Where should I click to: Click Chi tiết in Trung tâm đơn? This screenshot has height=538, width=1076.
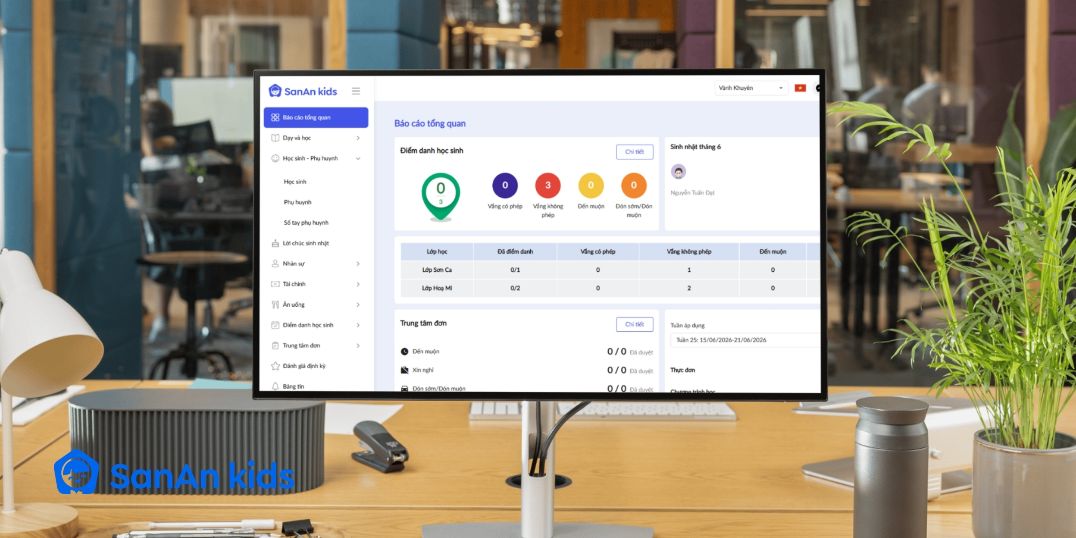(634, 325)
